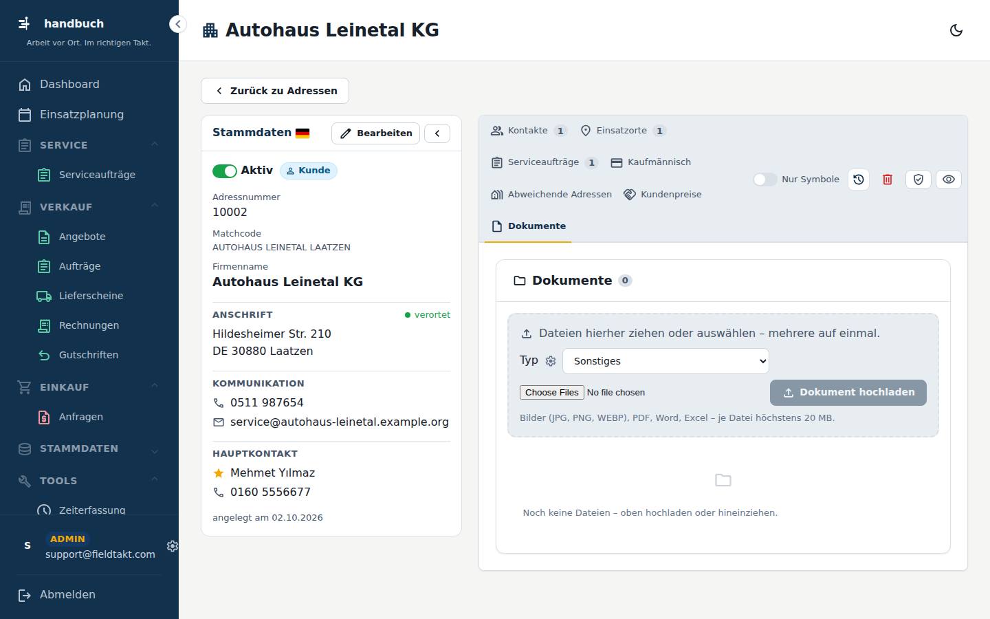Open Dashboard in the sidebar
The height and width of the screenshot is (619, 990).
(x=89, y=85)
